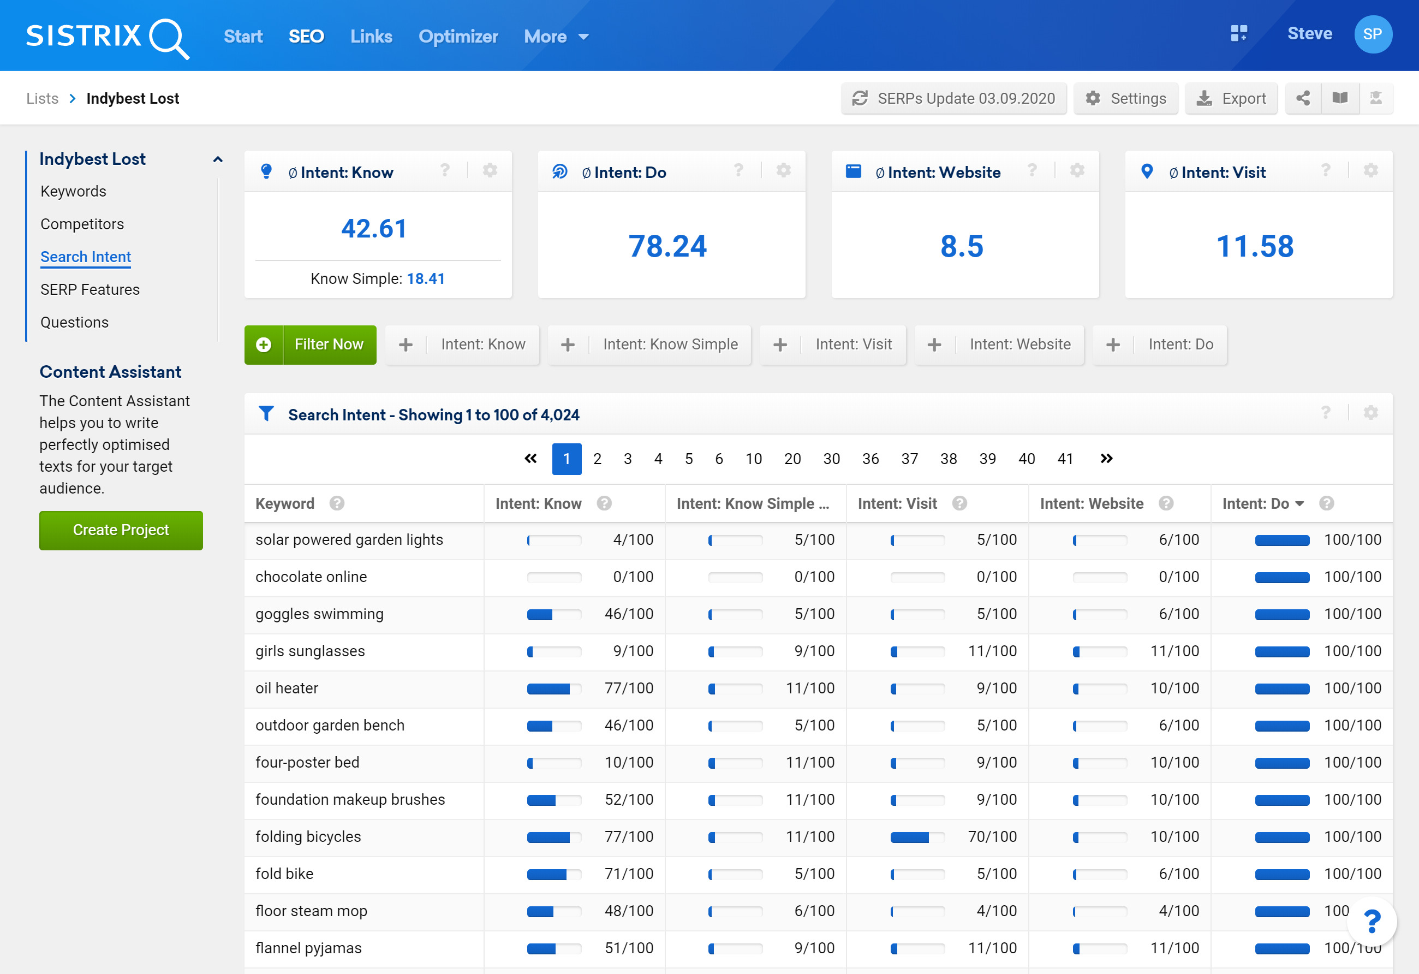1419x974 pixels.
Task: Open help for the Intent: Do card
Action: tap(738, 170)
